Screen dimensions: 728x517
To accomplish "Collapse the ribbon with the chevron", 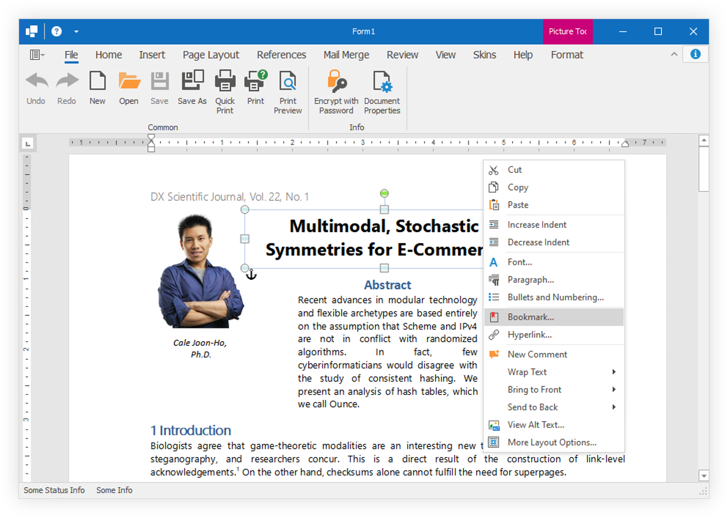I will click(x=674, y=54).
